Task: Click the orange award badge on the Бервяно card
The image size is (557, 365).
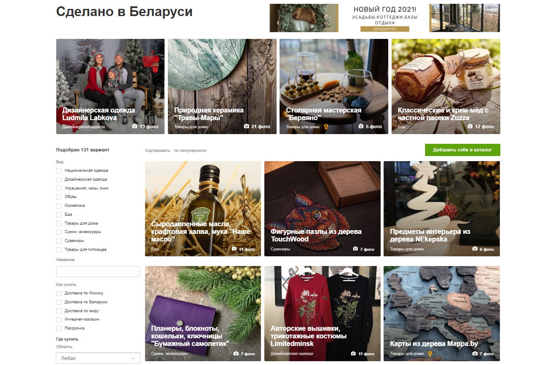Action: (x=326, y=126)
